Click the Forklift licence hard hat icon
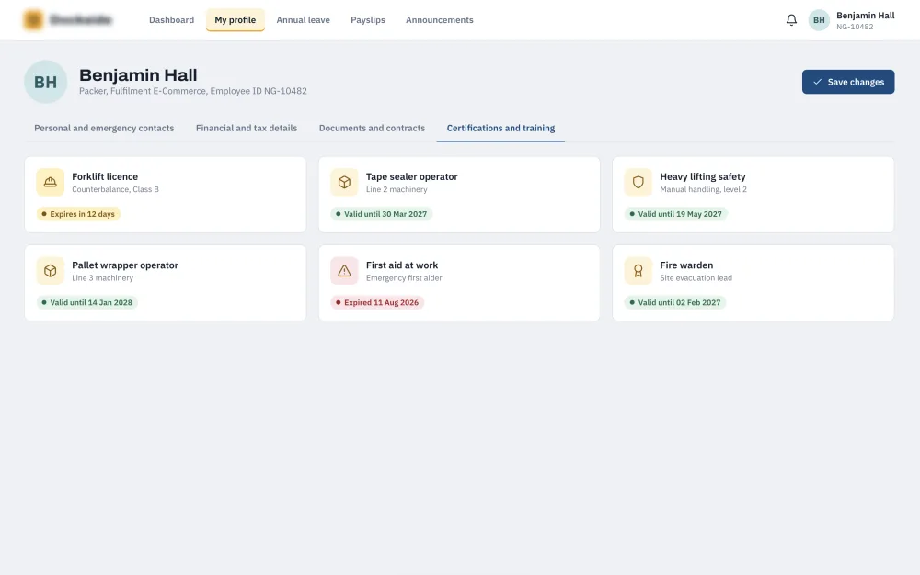The height and width of the screenshot is (575, 920). click(x=51, y=182)
